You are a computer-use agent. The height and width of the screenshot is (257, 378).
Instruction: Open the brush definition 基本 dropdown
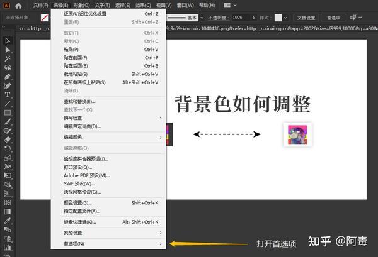click(202, 18)
